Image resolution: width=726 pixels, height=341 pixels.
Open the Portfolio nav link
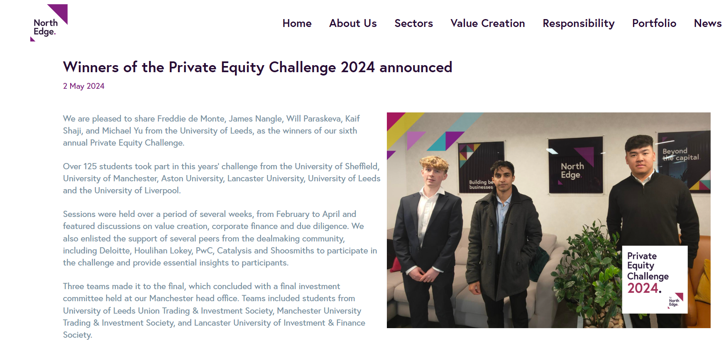(x=654, y=23)
